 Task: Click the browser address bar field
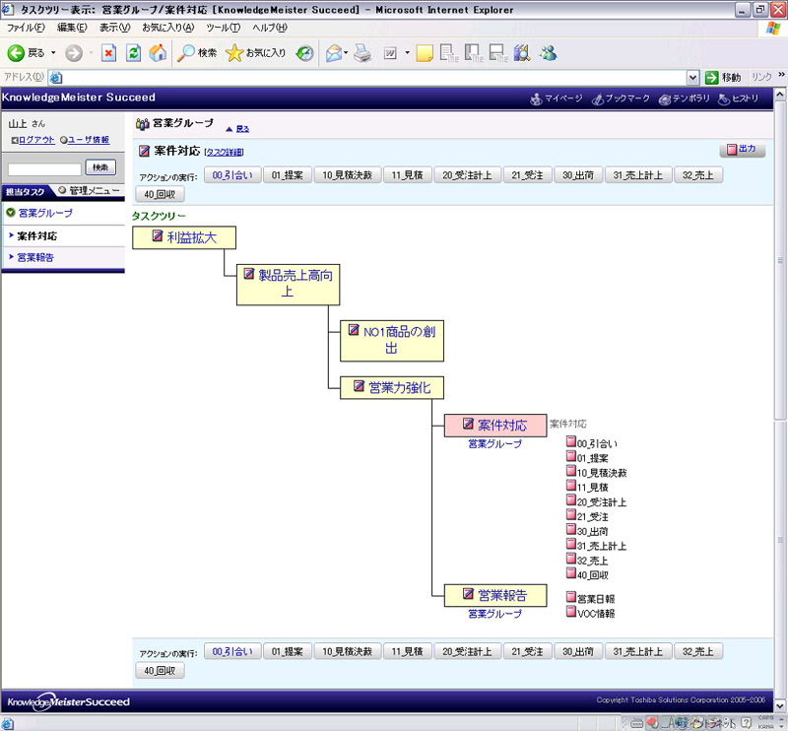[x=367, y=78]
